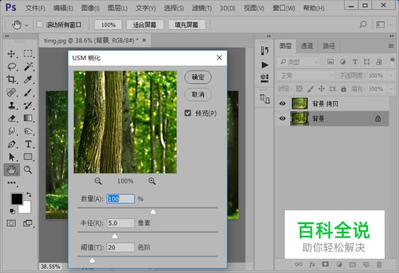
Task: Click 取消 in USM dialog
Action: (198, 94)
